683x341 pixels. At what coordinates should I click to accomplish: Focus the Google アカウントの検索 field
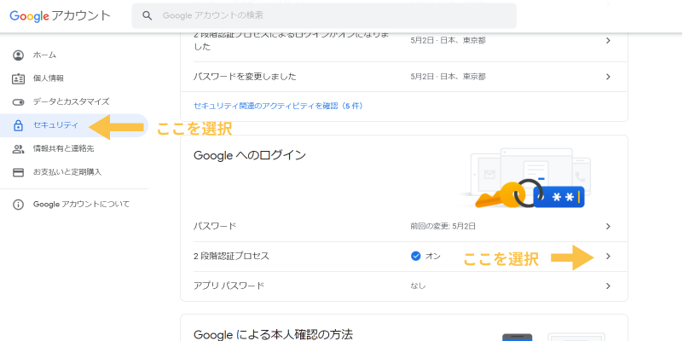(x=324, y=15)
